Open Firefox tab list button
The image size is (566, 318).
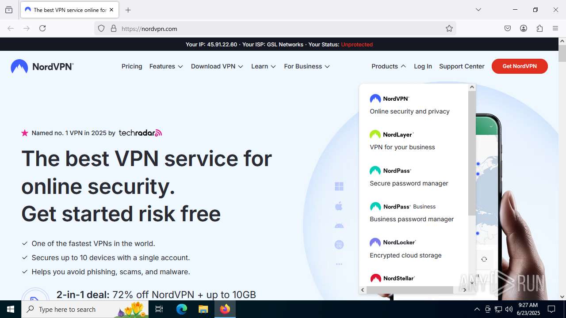9,10
